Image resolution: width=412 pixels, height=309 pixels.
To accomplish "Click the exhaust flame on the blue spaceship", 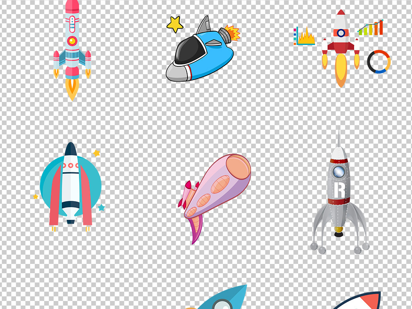I will (232, 33).
